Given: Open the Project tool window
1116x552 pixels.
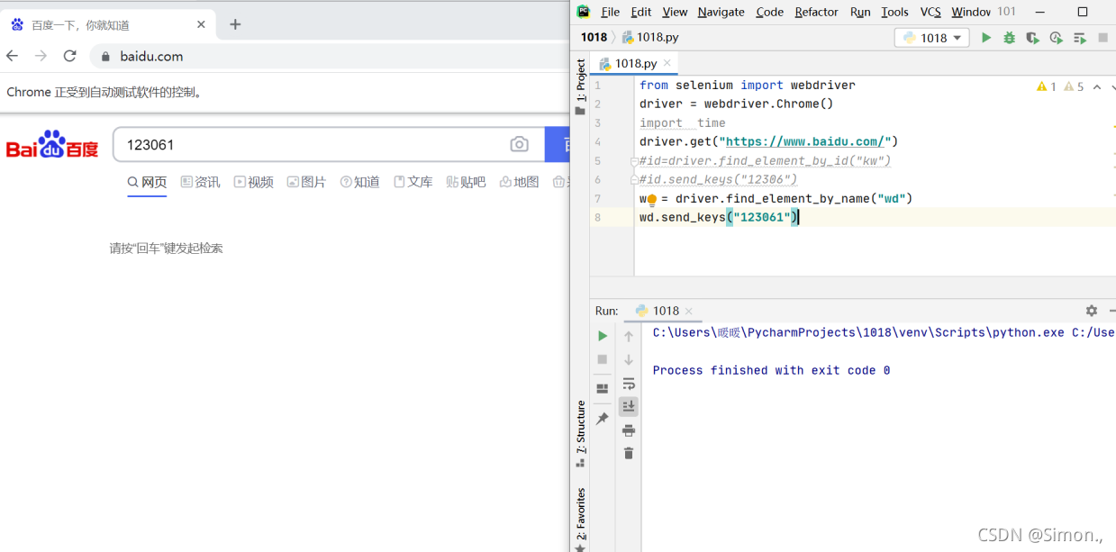Looking at the screenshot, I should (x=580, y=86).
